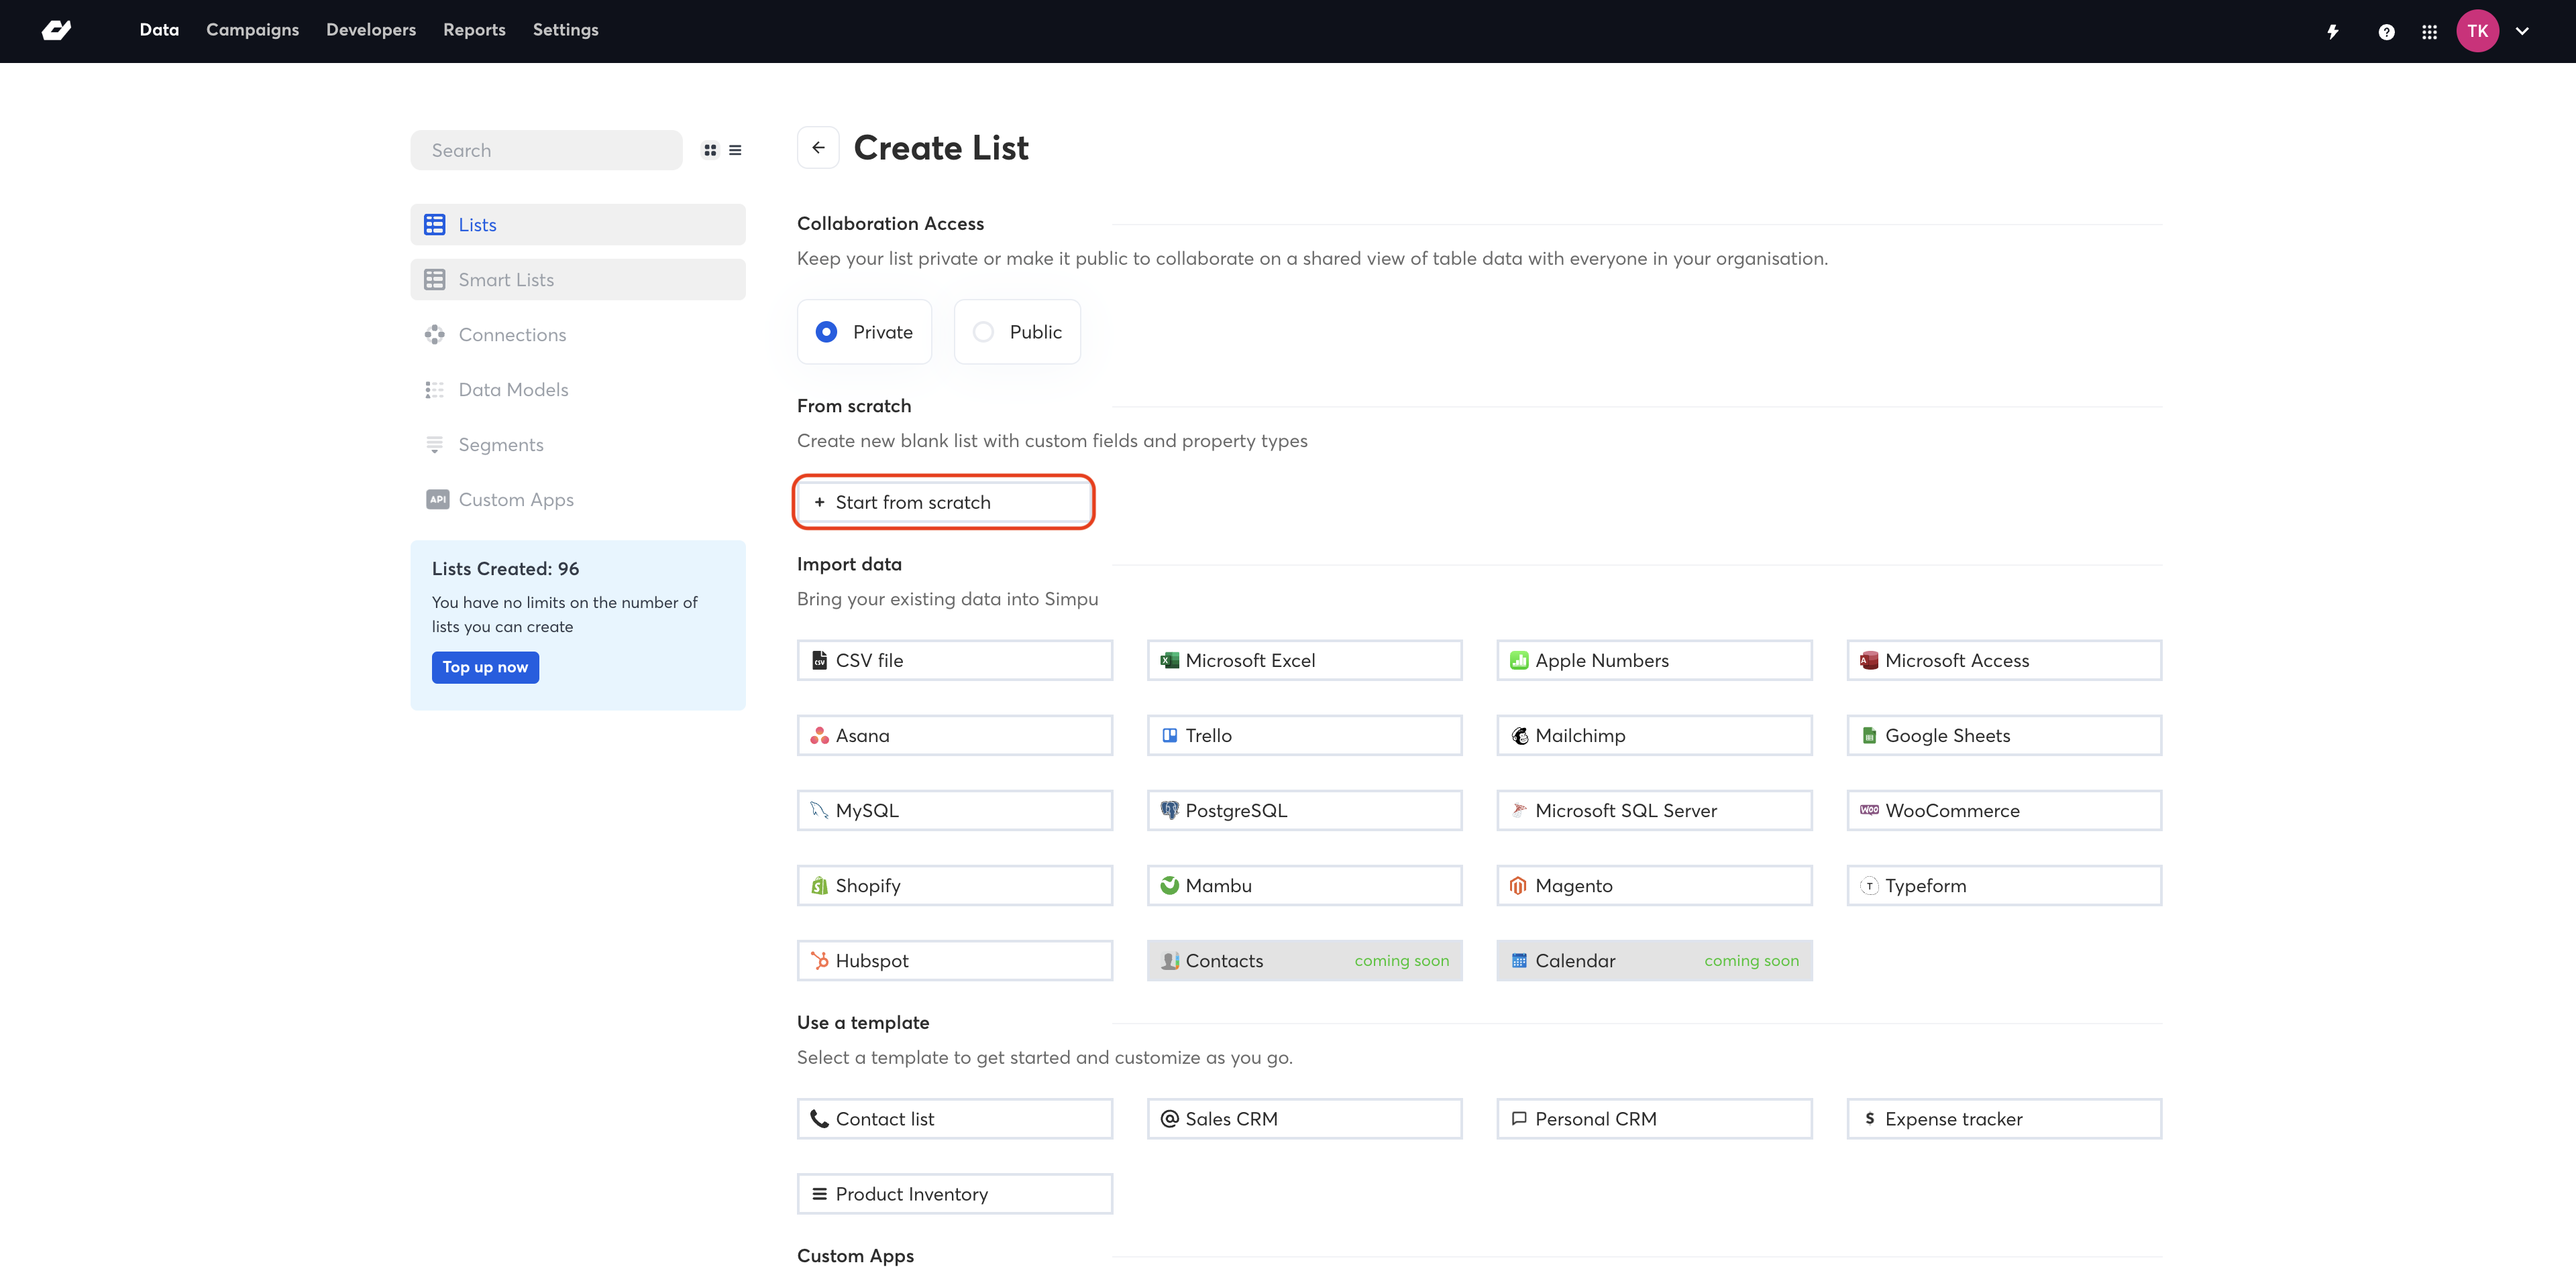2576x1283 pixels.
Task: Import from Microsoft Access
Action: pyautogui.click(x=2004, y=660)
